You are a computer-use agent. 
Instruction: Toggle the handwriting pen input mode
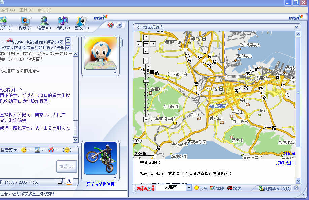(60, 181)
